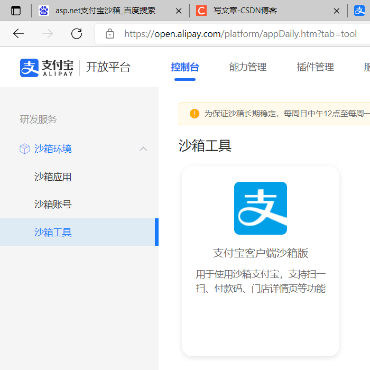Close the asp.net支付宝沙箱 Baidu search tab
Image resolution: width=370 pixels, height=370 pixels.
(179, 11)
